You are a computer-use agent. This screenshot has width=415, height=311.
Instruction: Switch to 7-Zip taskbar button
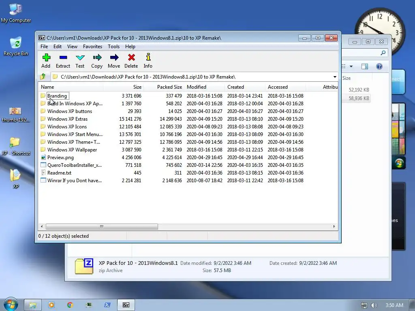click(x=126, y=305)
